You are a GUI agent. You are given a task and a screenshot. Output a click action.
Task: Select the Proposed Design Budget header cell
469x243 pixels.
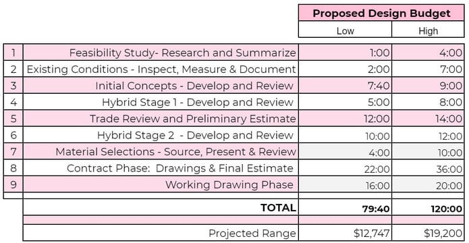coord(381,13)
